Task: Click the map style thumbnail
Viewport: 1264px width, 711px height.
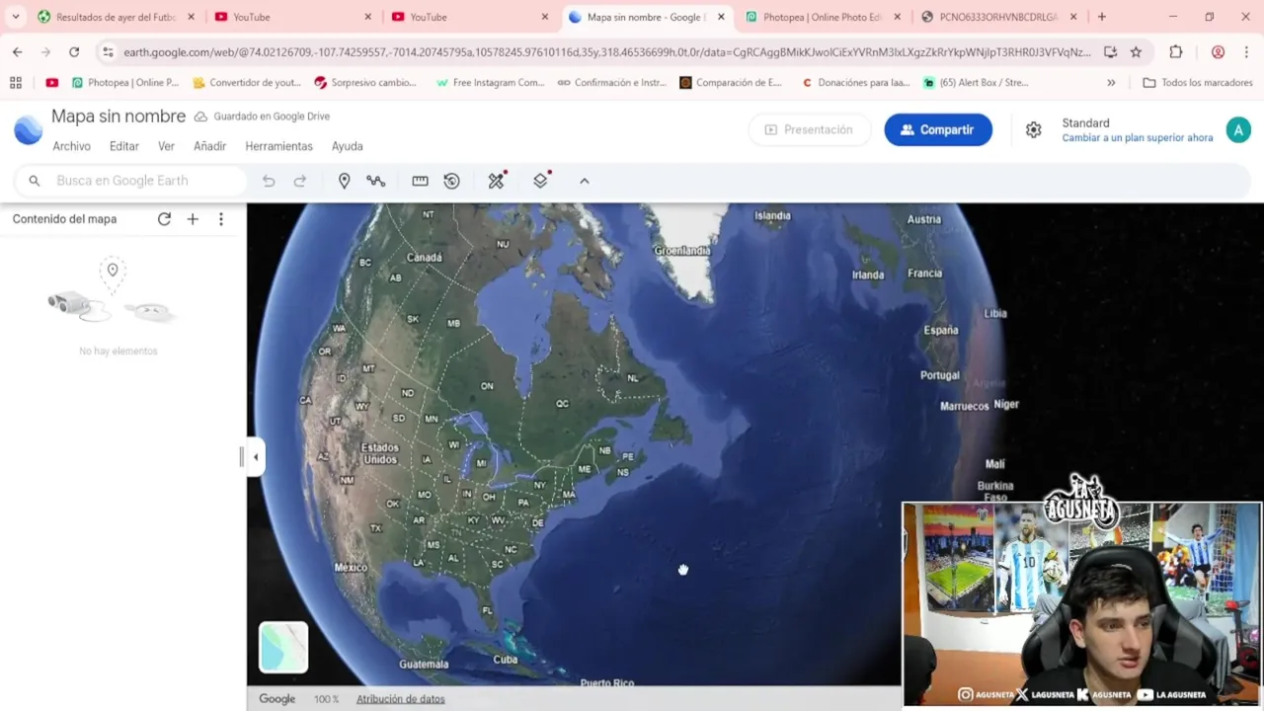Action: click(x=283, y=647)
